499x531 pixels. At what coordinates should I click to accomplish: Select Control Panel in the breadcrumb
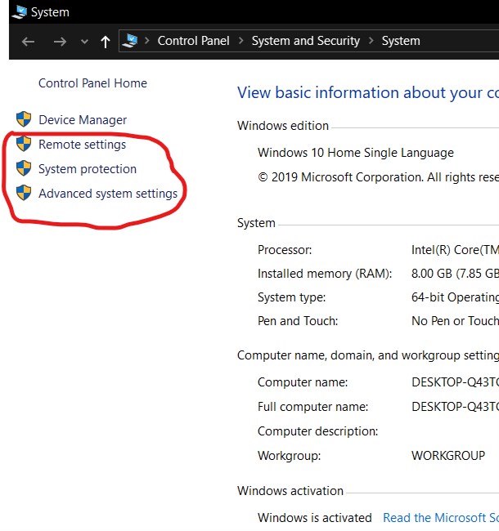195,41
